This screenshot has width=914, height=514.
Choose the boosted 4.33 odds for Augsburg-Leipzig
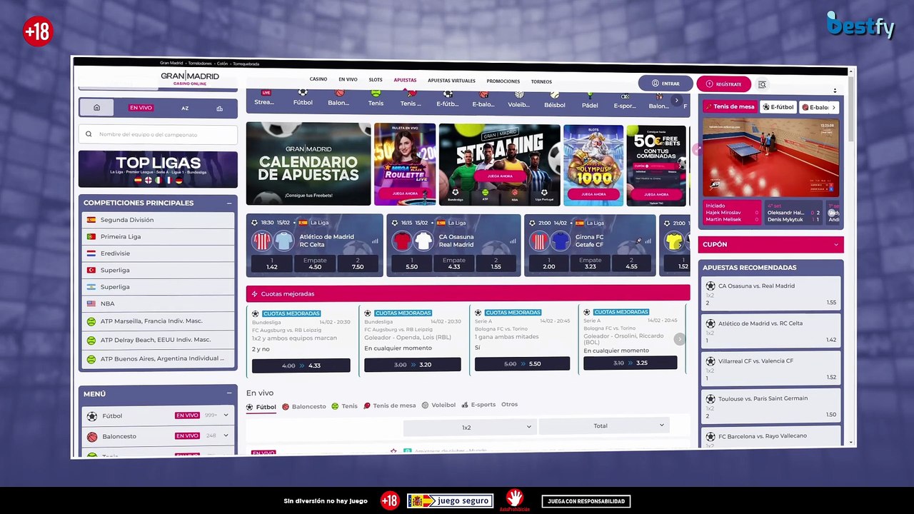point(301,366)
